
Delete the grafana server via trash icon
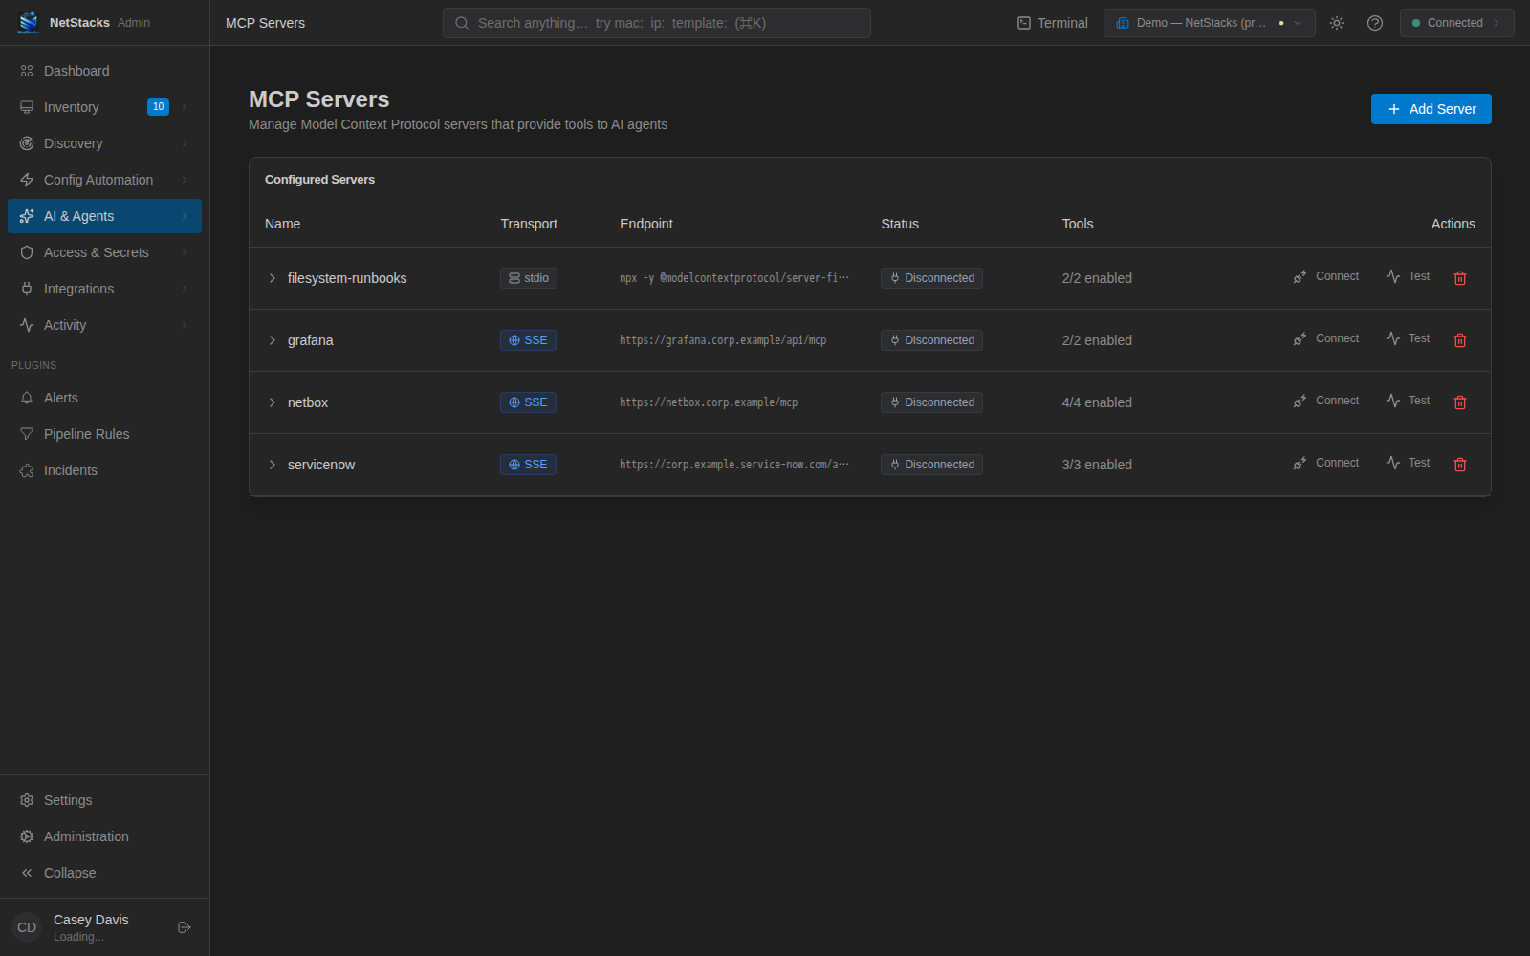[x=1460, y=340]
